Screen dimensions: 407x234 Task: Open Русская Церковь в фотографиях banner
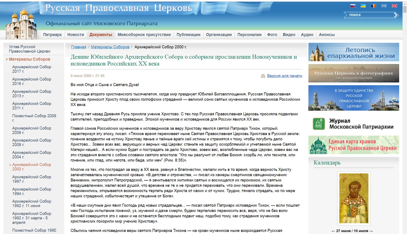pos(354,73)
